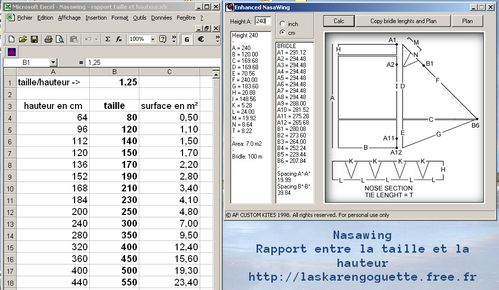Open the Insertion menu
This screenshot has width=499, height=290.
(96, 18)
